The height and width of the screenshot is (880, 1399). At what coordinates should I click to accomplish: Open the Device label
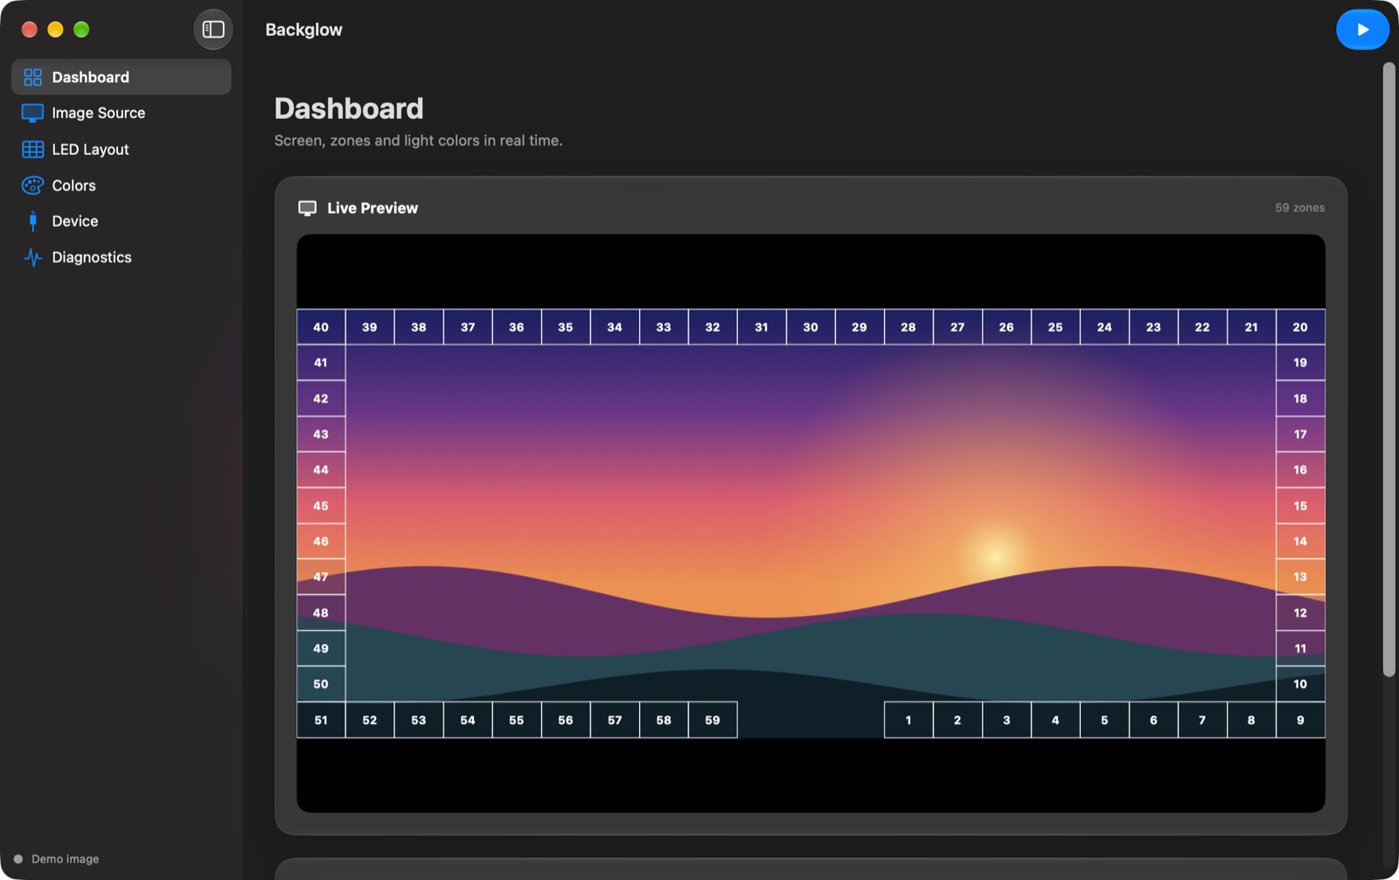click(74, 221)
